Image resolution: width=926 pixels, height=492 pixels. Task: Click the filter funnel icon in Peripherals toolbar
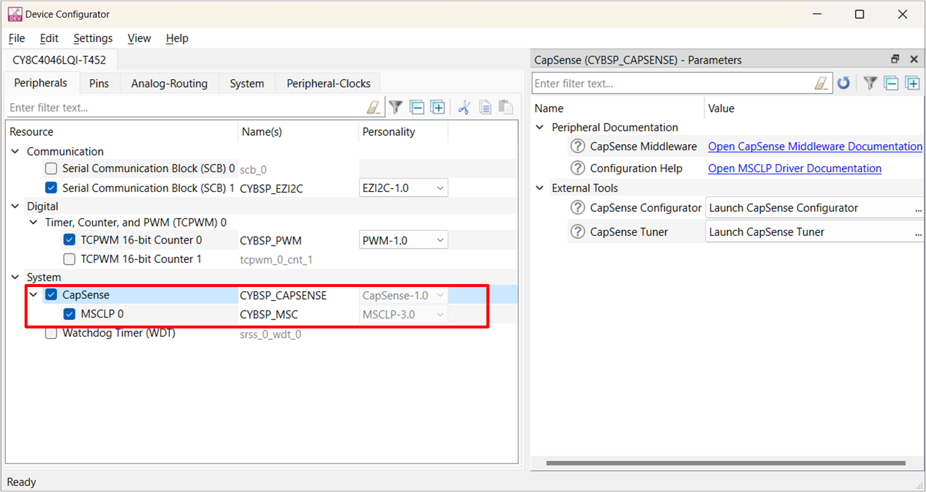point(396,107)
